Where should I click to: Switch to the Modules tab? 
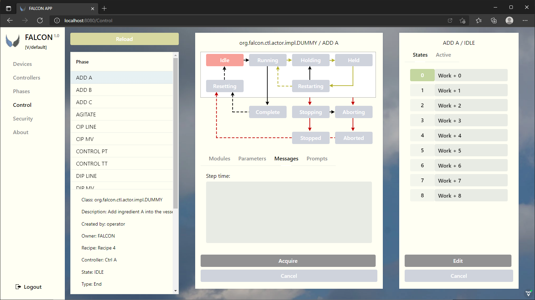point(219,159)
